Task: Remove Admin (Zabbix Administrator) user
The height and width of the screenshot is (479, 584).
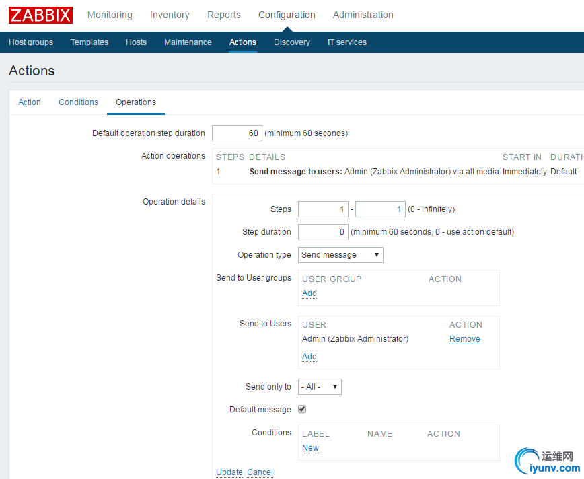Action: coord(464,339)
